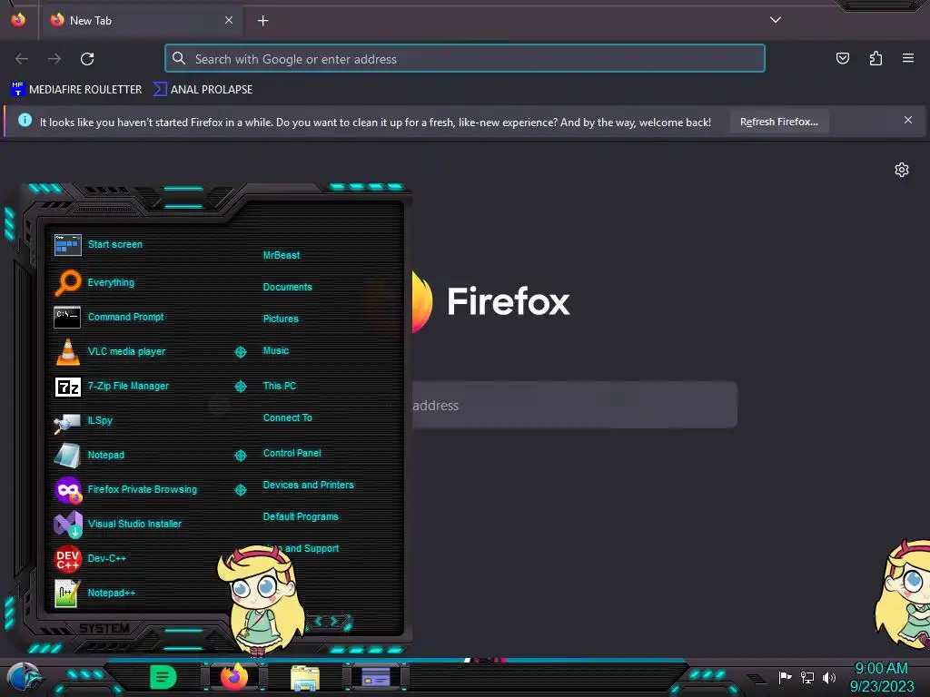The height and width of the screenshot is (697, 930).
Task: Click the Refresh Firefox... button
Action: click(x=778, y=122)
